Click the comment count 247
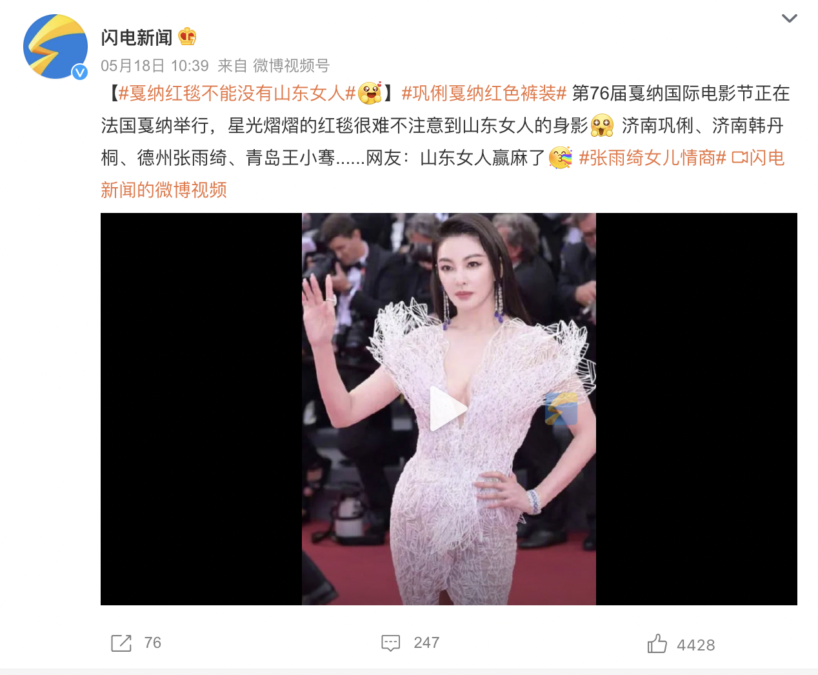818x675 pixels. pos(426,643)
